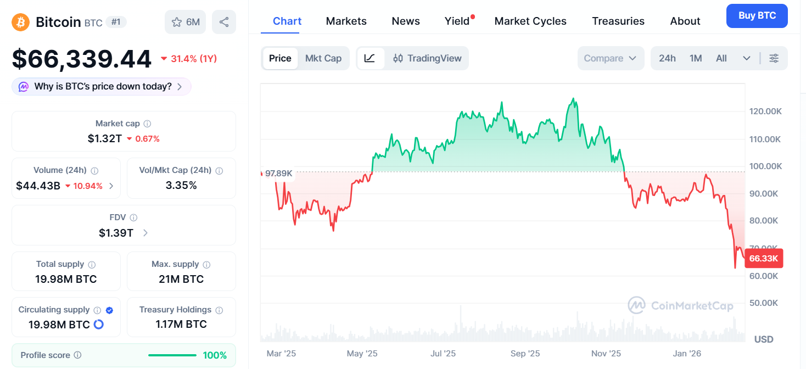Screen dimensions: 806x369
Task: Click the Profile score progress bar
Action: coord(172,355)
